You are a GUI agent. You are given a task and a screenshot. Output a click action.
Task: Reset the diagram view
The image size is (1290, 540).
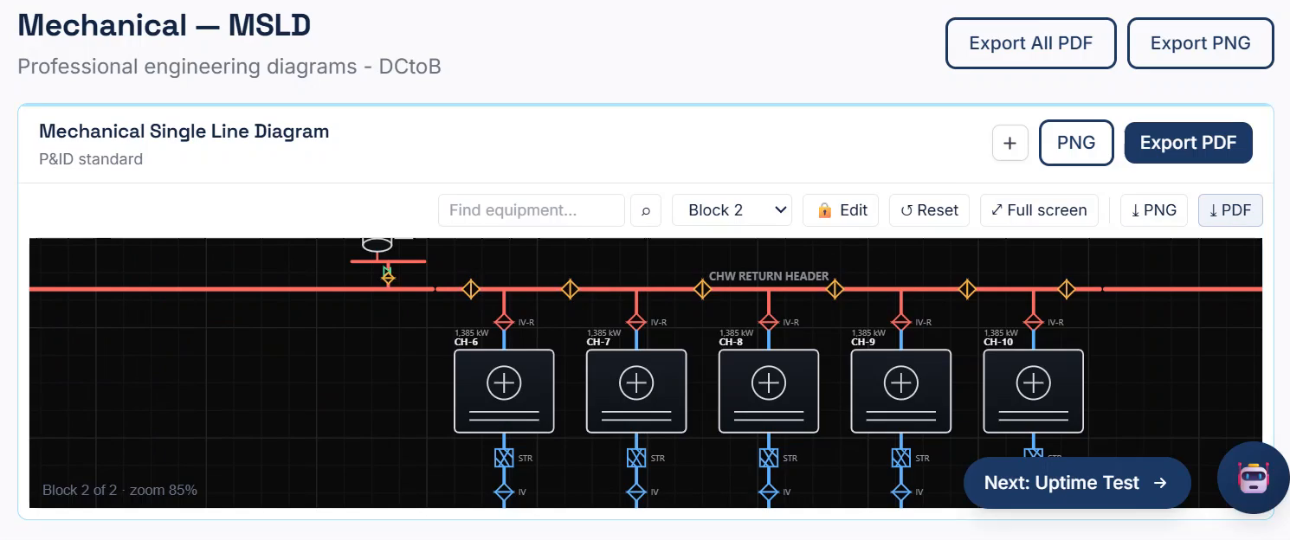[x=930, y=210]
